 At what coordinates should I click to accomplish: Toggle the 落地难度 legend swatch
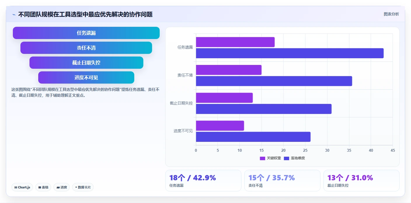pyautogui.click(x=286, y=158)
